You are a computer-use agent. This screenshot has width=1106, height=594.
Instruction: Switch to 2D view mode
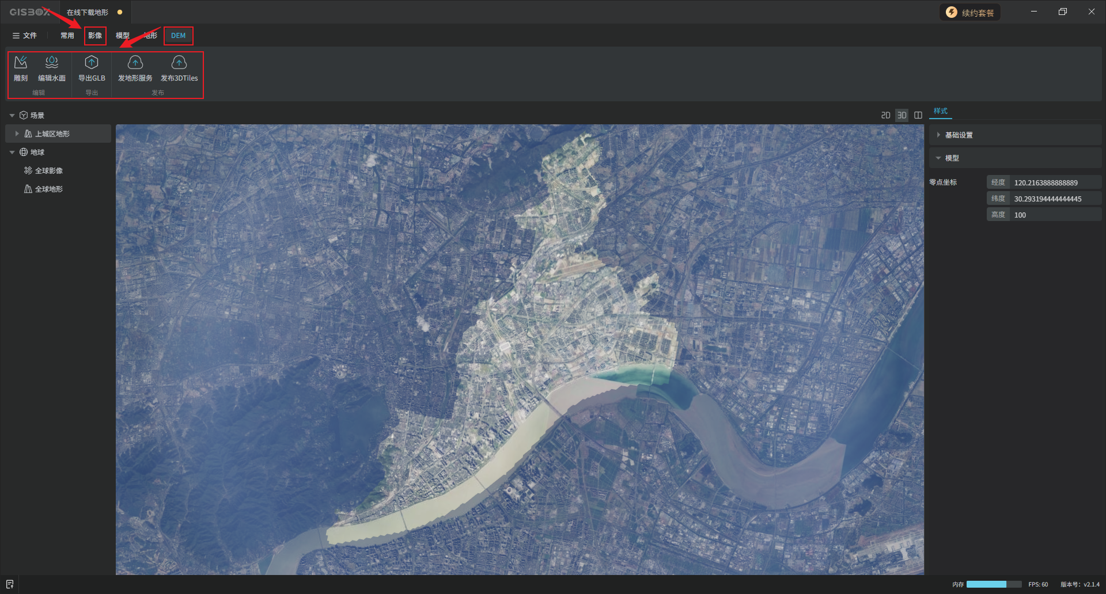tap(885, 116)
